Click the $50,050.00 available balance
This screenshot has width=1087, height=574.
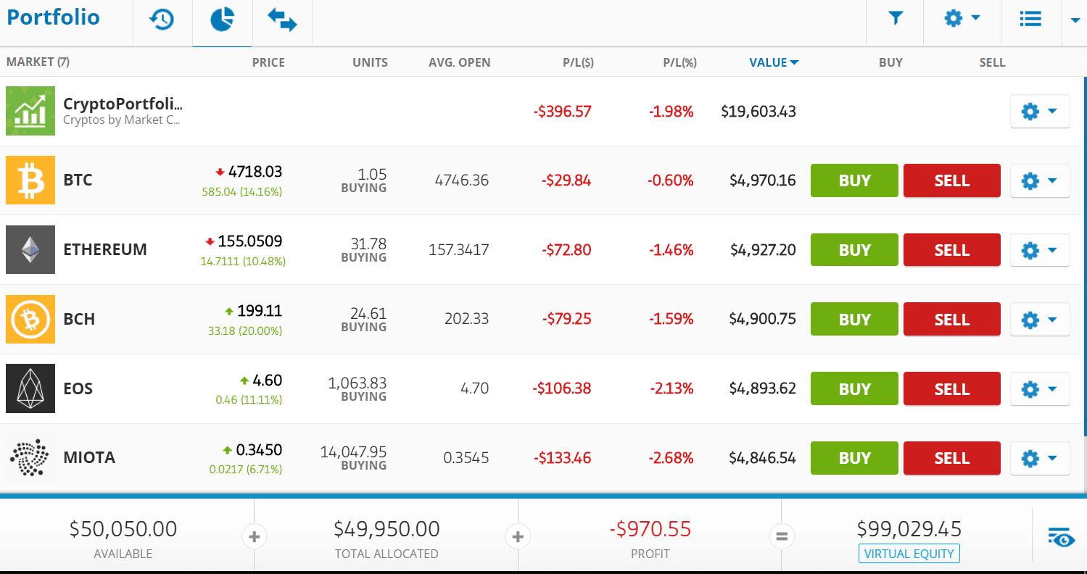tap(123, 529)
